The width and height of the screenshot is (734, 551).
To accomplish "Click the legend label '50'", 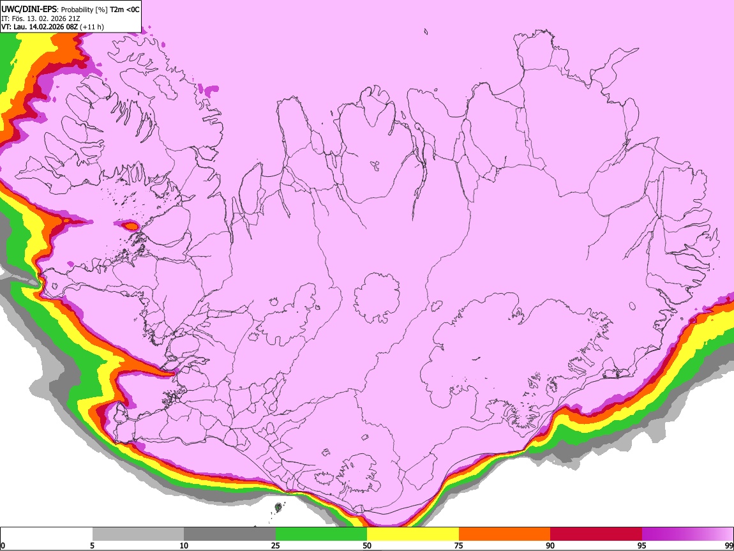I will 367,546.
